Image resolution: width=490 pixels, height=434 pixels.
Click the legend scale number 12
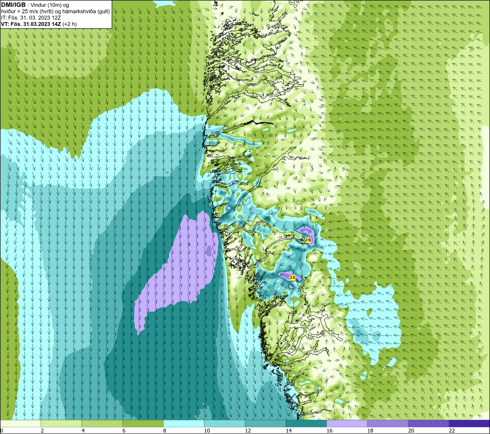click(x=248, y=431)
